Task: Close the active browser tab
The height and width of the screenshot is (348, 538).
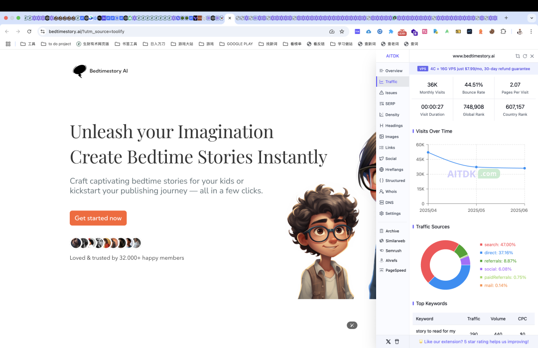Action: pos(230,18)
